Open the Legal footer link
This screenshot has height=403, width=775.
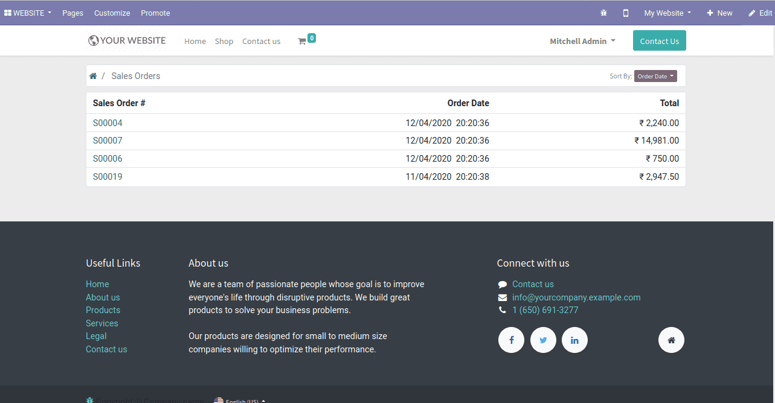[96, 336]
